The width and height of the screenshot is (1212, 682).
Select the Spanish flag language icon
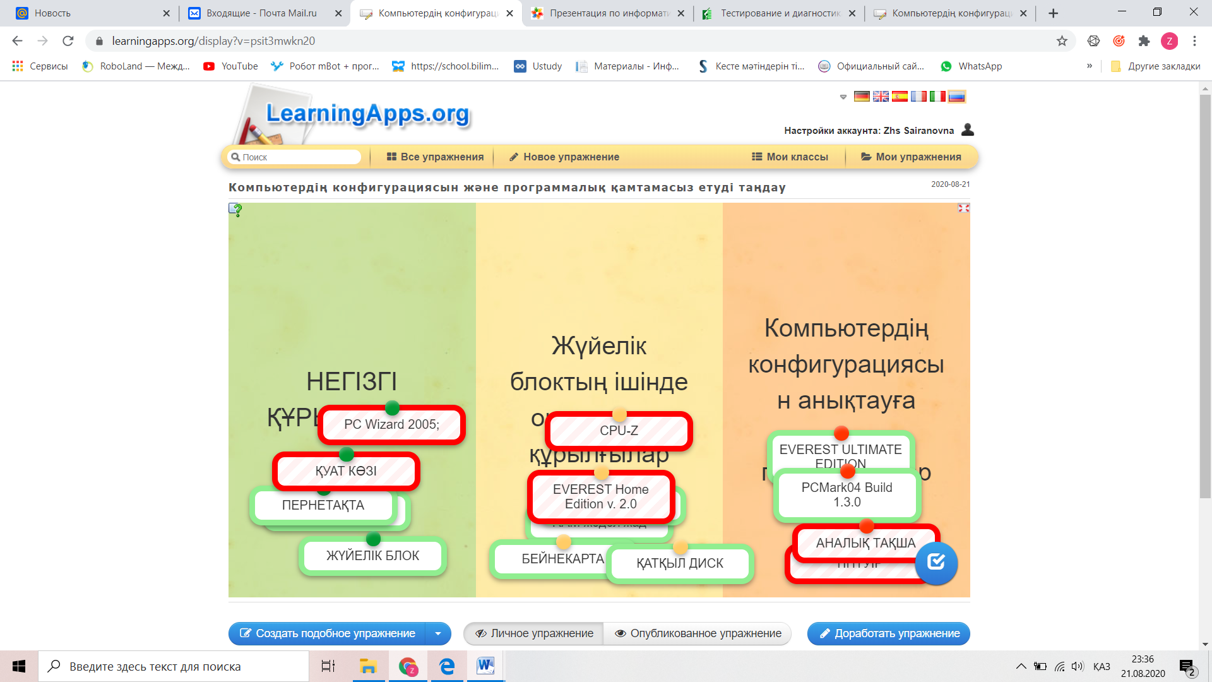[x=900, y=96]
